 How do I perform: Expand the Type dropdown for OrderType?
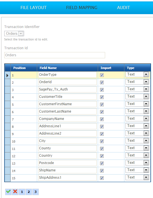[146, 74]
